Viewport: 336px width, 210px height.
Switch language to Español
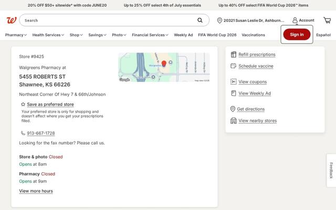[323, 35]
